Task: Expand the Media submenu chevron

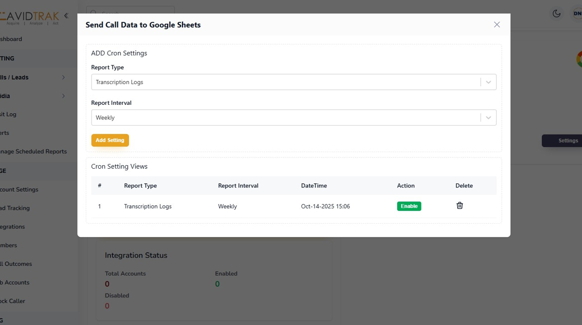Action: [x=63, y=96]
